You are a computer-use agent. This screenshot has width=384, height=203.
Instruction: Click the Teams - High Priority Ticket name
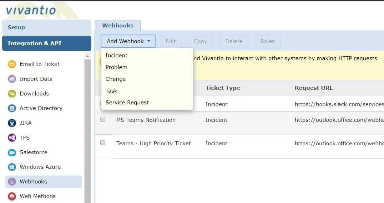pyautogui.click(x=153, y=144)
